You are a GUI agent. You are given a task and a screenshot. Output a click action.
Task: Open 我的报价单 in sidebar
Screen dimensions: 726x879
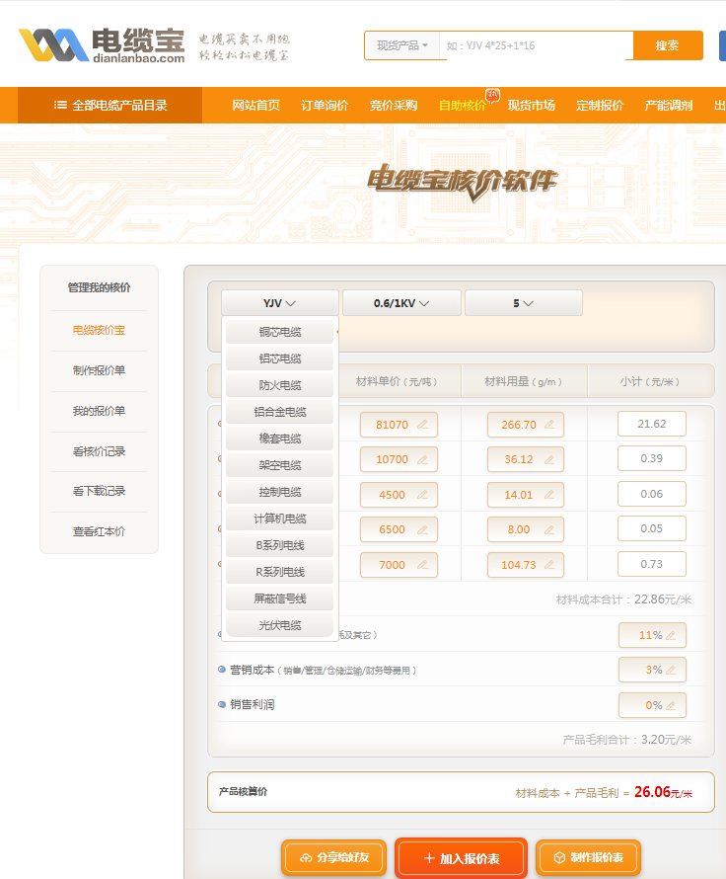(x=99, y=411)
